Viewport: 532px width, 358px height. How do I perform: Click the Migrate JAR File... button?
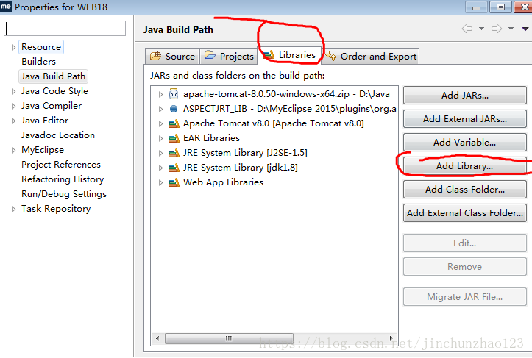(x=465, y=297)
